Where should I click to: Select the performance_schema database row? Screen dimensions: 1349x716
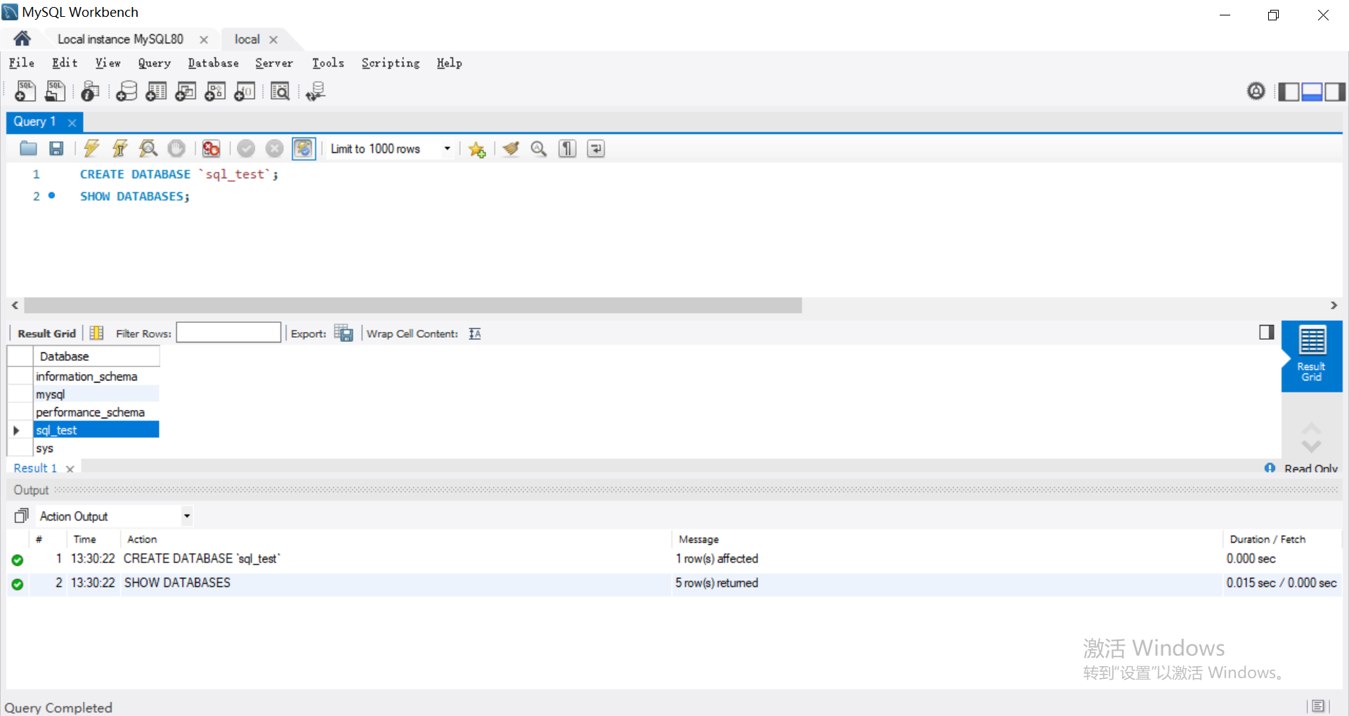[96, 413]
